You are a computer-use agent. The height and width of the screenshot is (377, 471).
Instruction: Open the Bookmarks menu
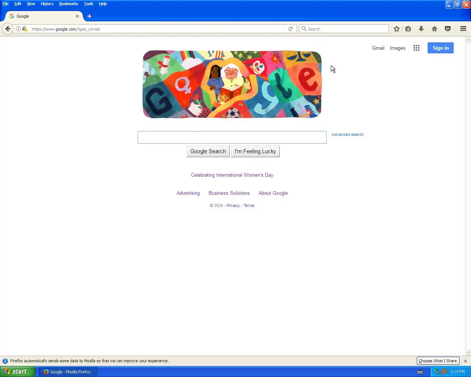[x=68, y=4]
